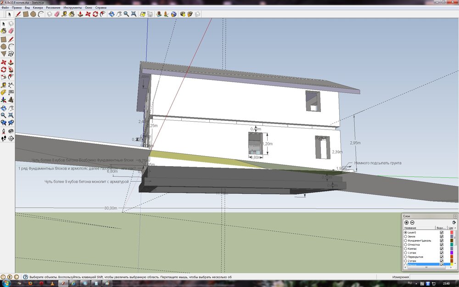This screenshot has width=459, height=287.
Task: Select the Protractor tool in left toolbar
Action: pos(4,92)
